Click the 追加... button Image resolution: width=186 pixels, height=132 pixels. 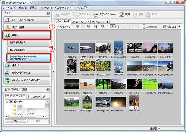16,121
